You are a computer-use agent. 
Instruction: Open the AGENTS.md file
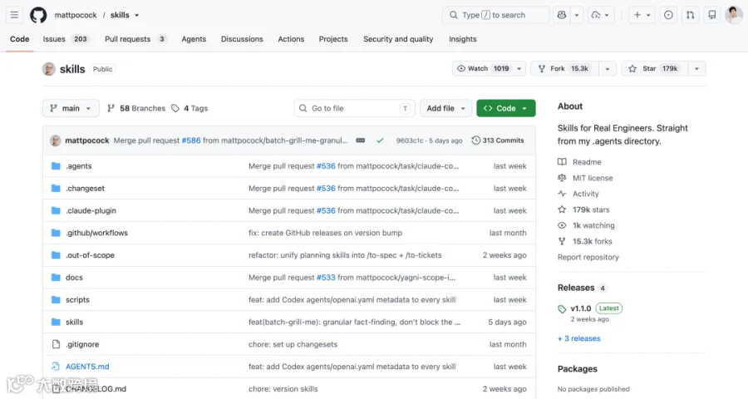[87, 367]
